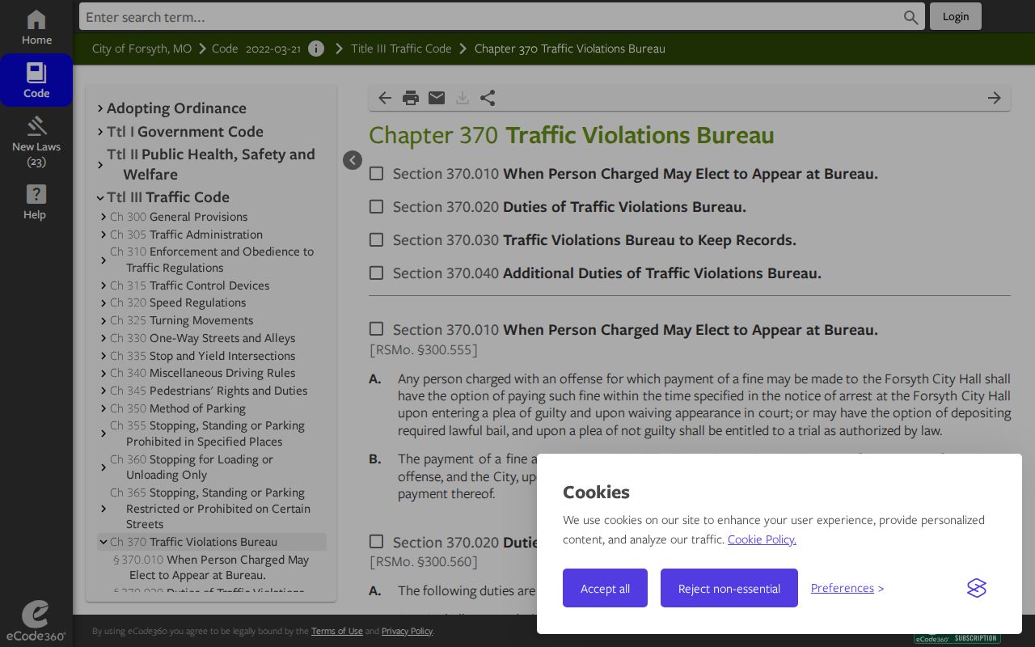Jump to Section 370.040 Additional Duties link
This screenshot has width=1035, height=647.
tap(607, 273)
